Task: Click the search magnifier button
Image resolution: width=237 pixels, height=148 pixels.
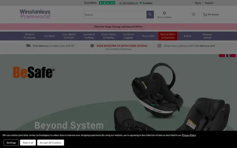Action: point(150,15)
